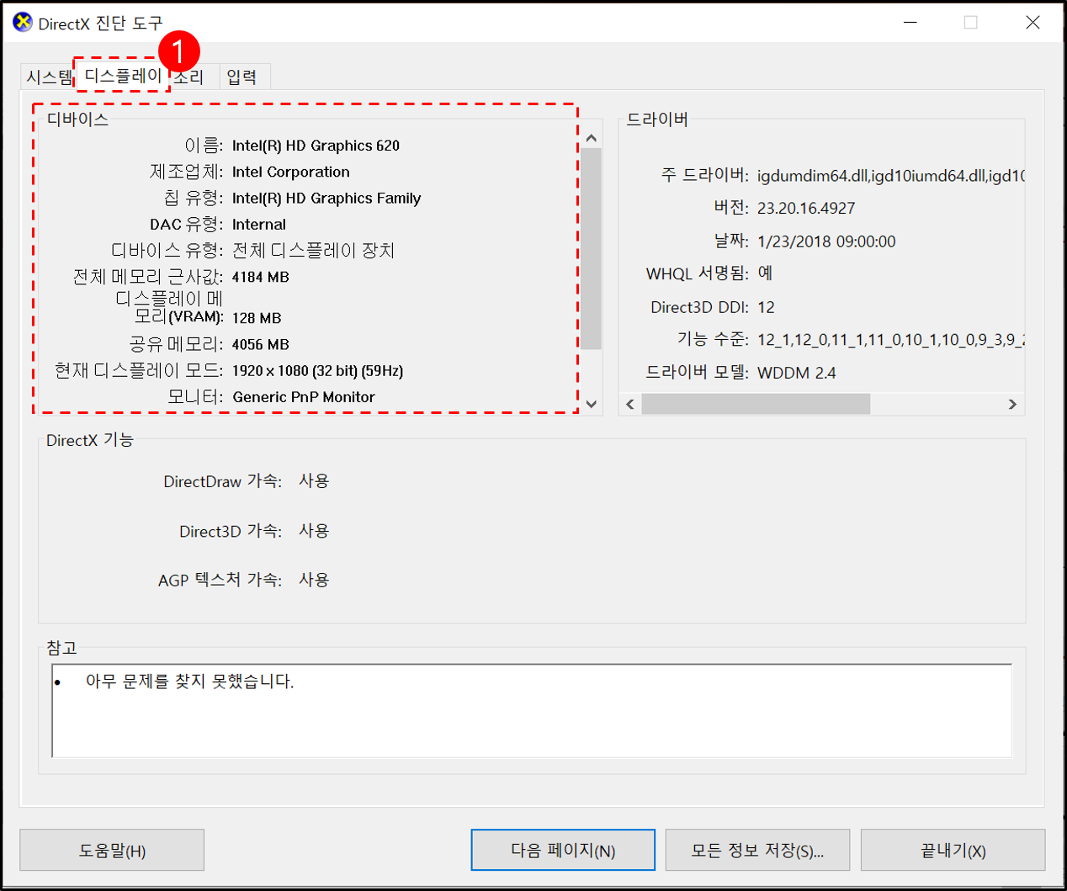Click the minimize icon in the title bar
Viewport: 1067px width, 891px height.
(911, 23)
